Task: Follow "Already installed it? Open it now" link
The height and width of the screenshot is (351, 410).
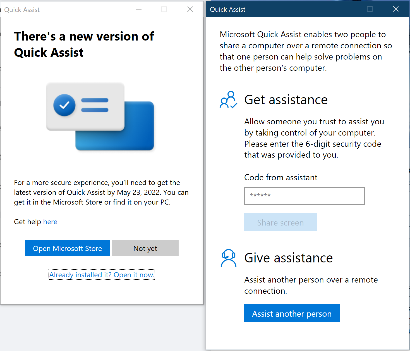Action: coord(102,275)
